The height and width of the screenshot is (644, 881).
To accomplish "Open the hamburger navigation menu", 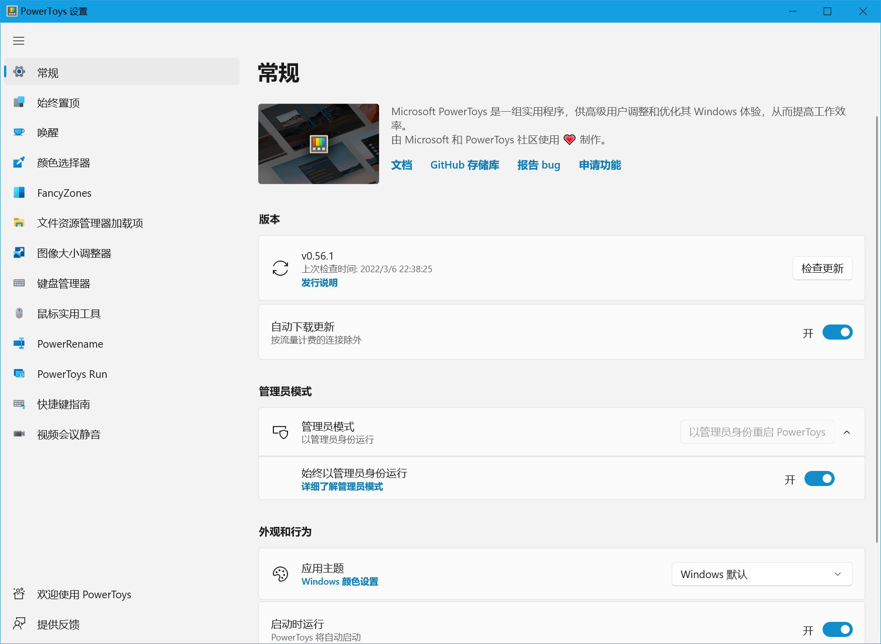I will coord(19,41).
